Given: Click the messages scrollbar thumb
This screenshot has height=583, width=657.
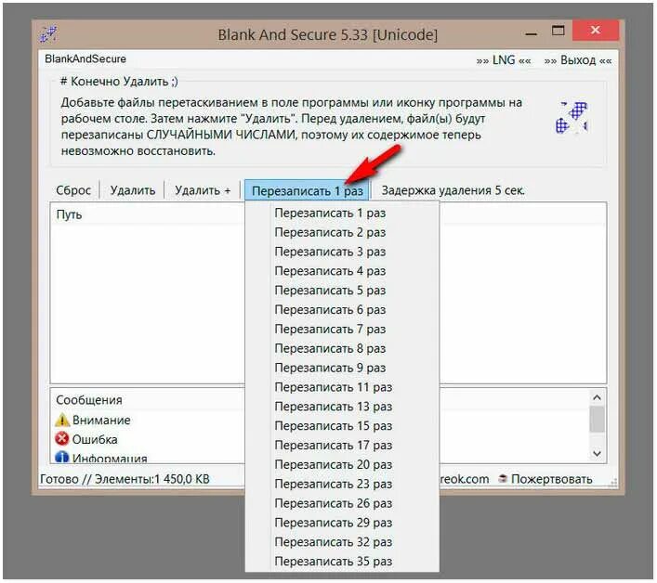Looking at the screenshot, I should (598, 419).
